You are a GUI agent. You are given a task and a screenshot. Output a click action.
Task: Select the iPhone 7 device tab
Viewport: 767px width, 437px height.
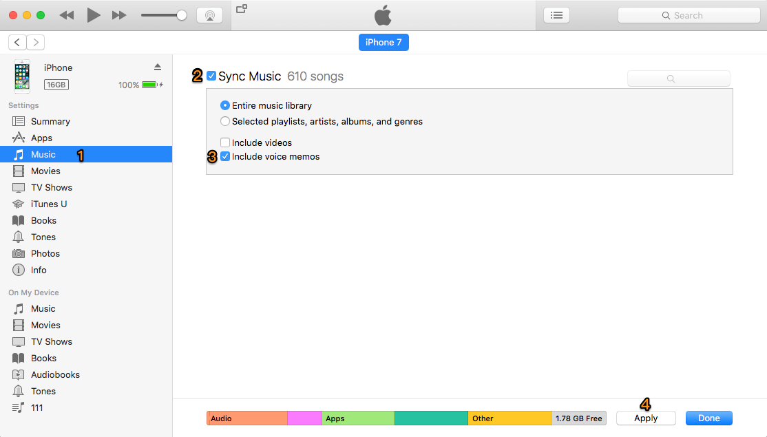point(383,42)
